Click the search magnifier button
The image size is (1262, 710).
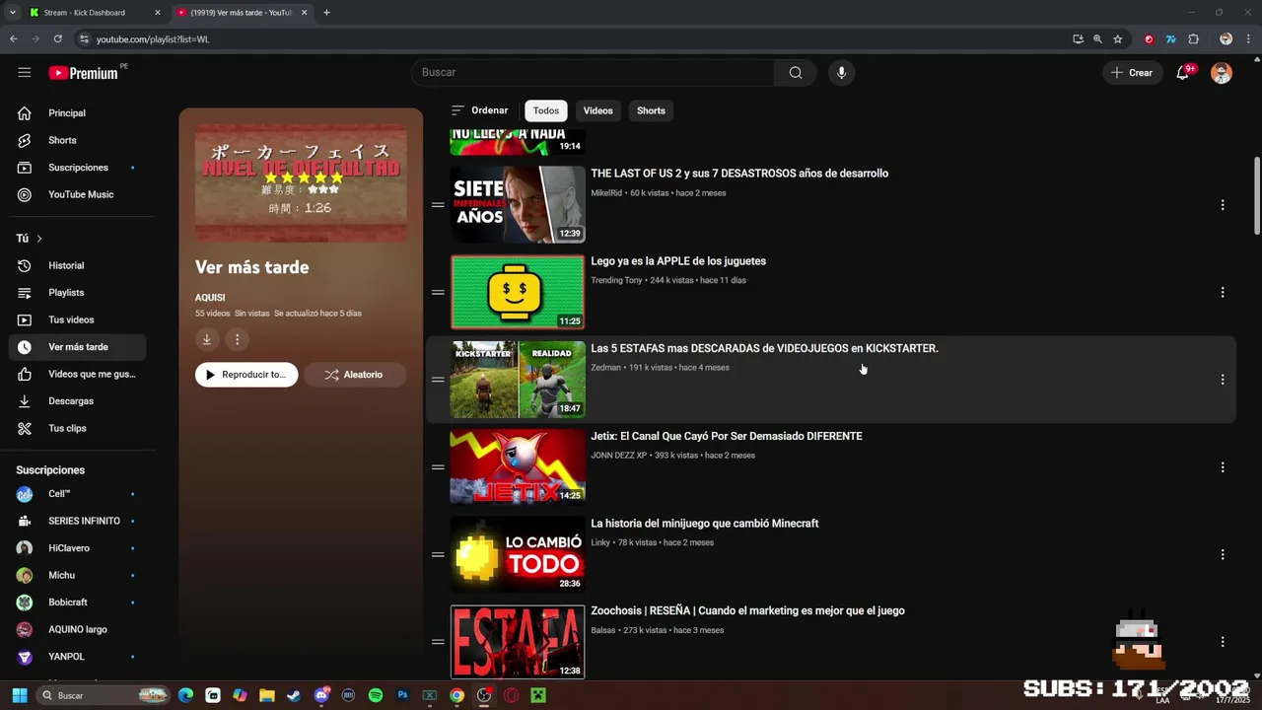click(x=796, y=72)
